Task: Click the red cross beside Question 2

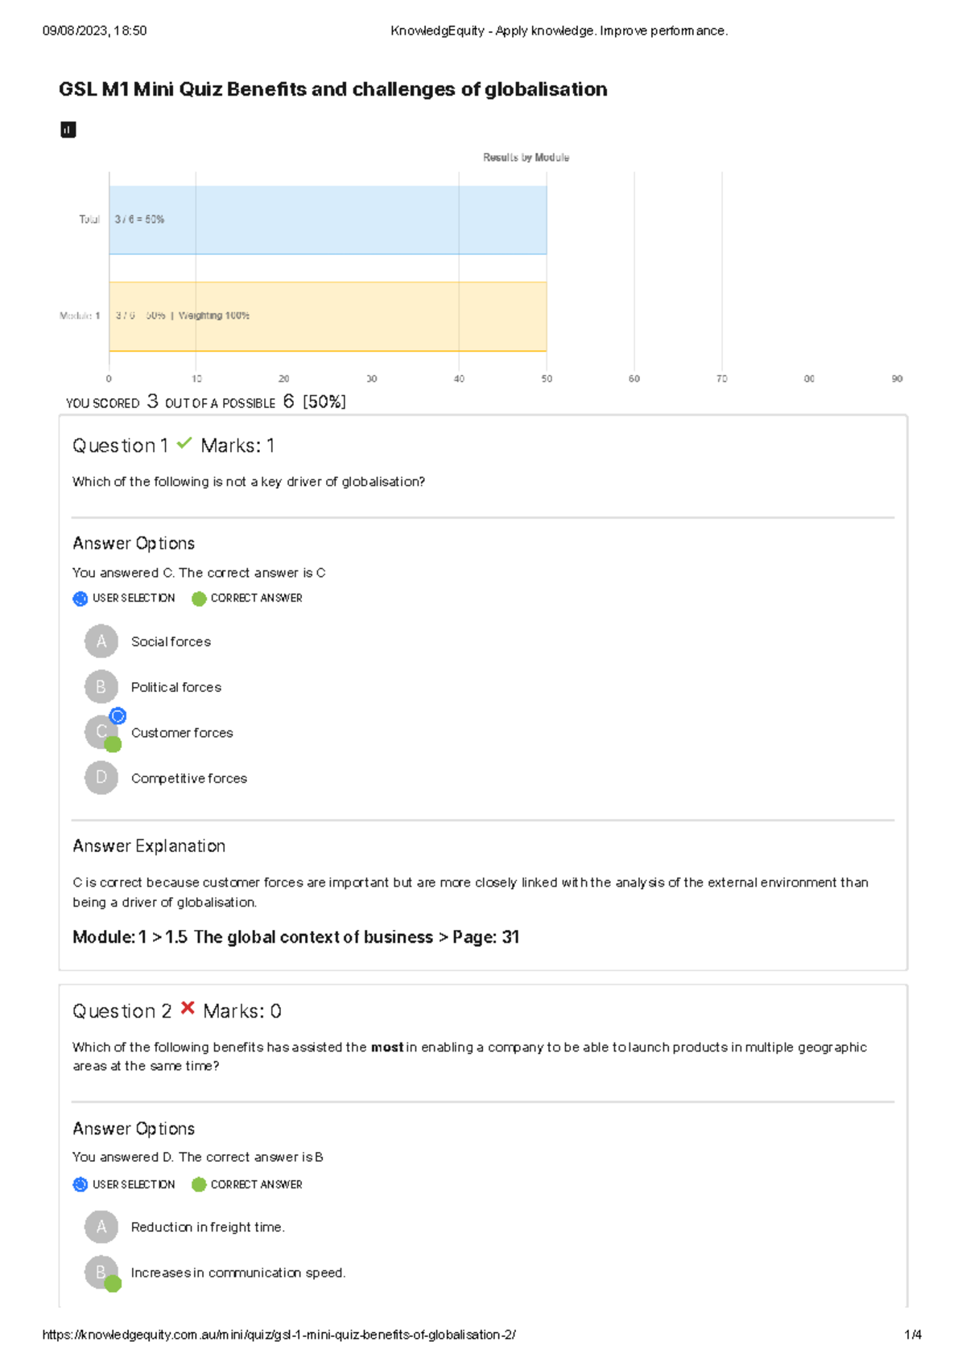Action: [188, 1008]
